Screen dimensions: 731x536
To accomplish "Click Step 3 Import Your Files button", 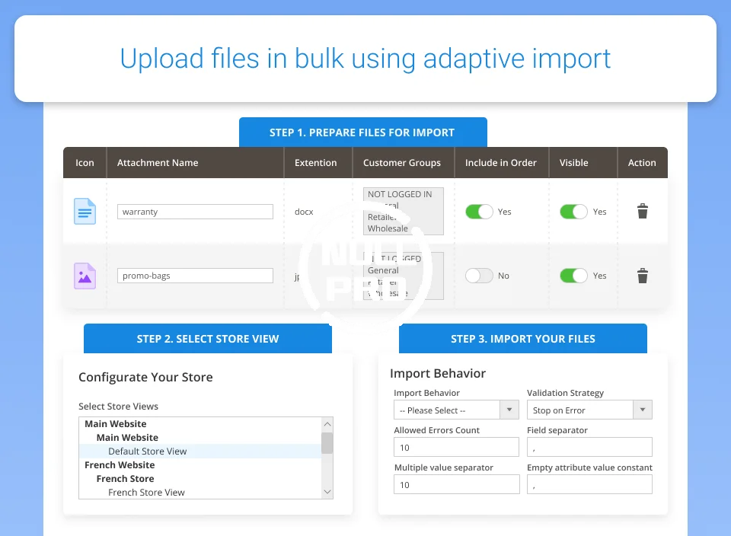I will pyautogui.click(x=523, y=339).
